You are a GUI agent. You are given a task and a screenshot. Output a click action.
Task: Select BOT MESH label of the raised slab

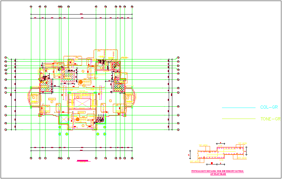click(x=242, y=158)
